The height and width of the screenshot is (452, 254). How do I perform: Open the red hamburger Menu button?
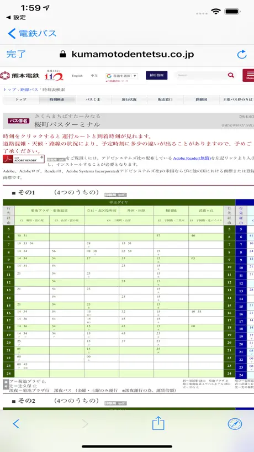pos(248,75)
